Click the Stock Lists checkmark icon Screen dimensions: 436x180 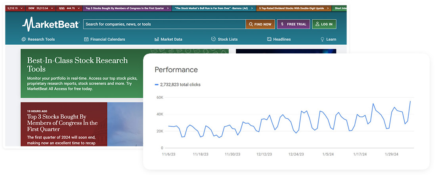coord(213,39)
